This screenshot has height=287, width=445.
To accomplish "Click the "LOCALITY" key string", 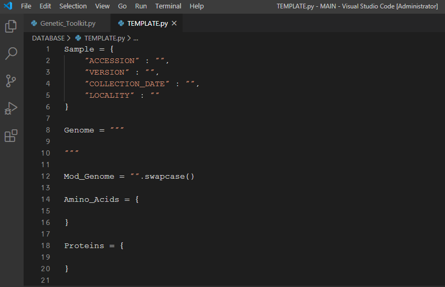I will coord(109,96).
